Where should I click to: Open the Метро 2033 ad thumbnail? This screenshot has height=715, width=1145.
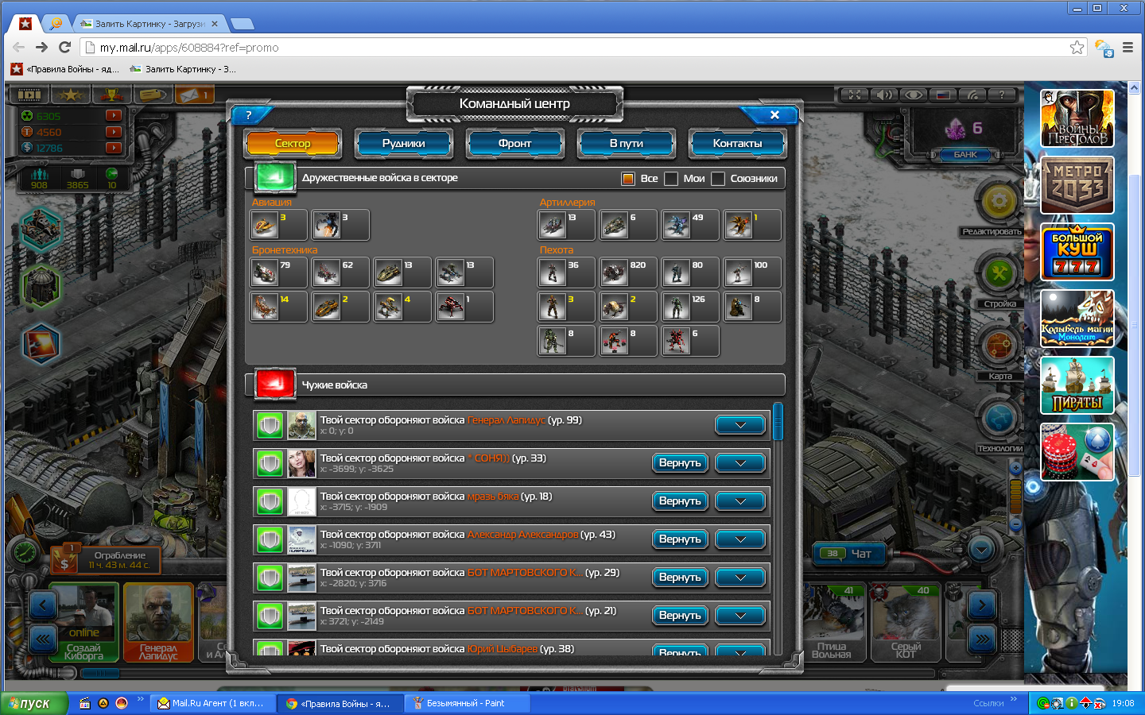[1077, 185]
